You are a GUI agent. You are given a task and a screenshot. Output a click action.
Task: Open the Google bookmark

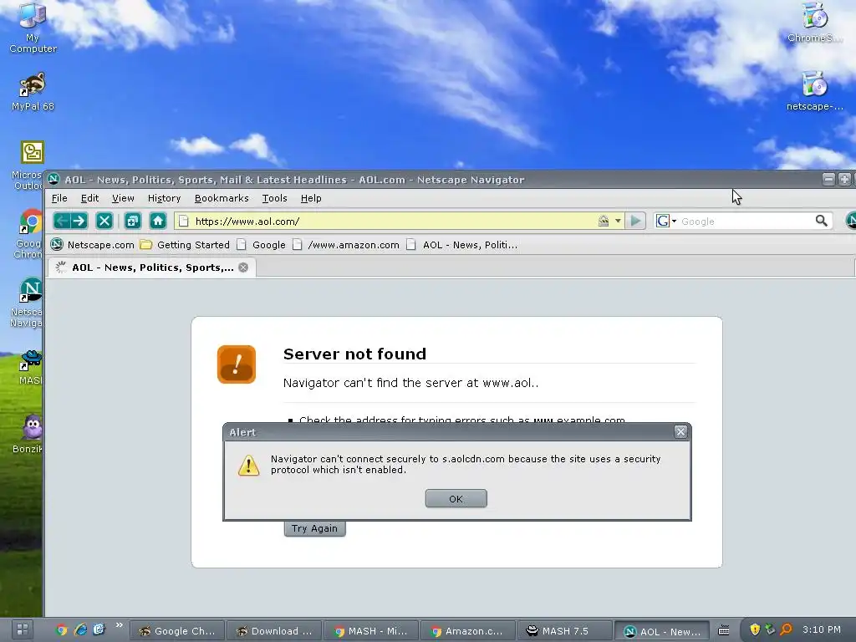(261, 245)
